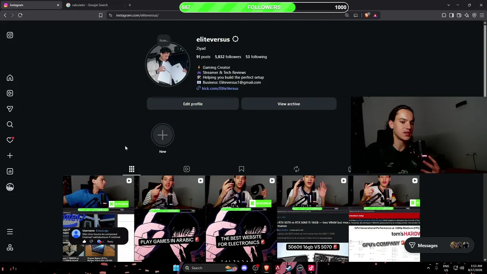Open the 5060ti 16gb VS 5070 reel
The height and width of the screenshot is (274, 487).
(313, 219)
